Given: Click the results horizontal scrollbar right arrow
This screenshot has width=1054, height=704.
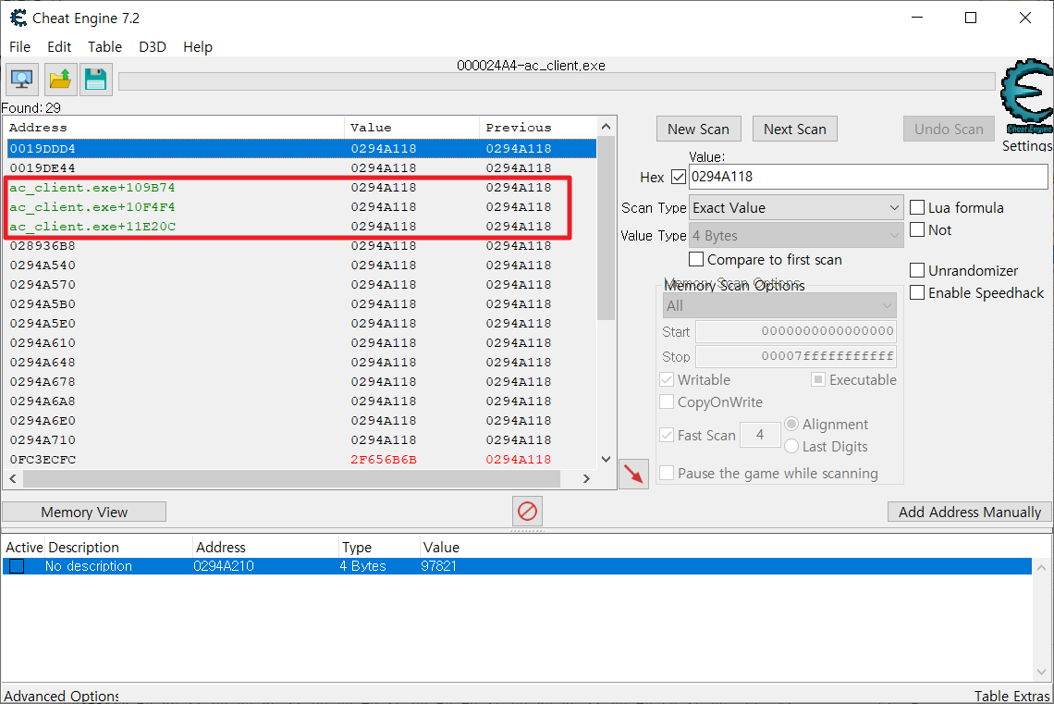Looking at the screenshot, I should [x=586, y=479].
